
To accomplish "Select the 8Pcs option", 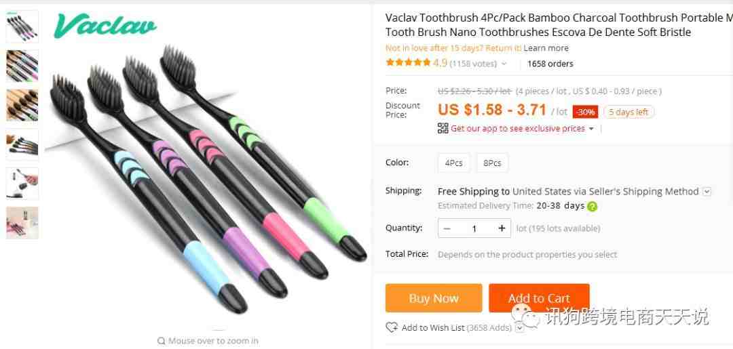I will tap(492, 163).
